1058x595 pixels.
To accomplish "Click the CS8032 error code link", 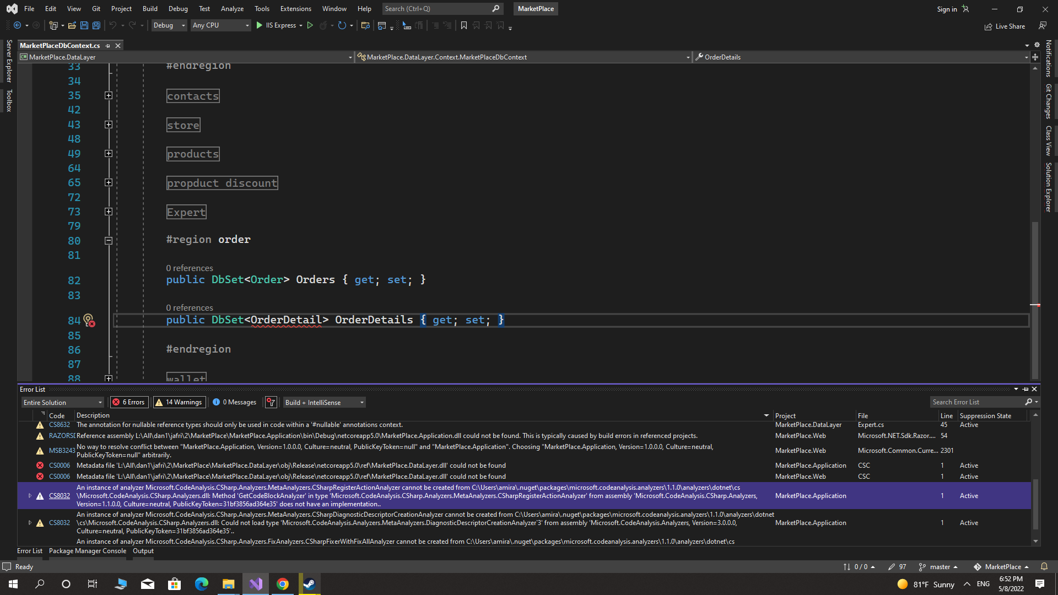I will point(59,496).
